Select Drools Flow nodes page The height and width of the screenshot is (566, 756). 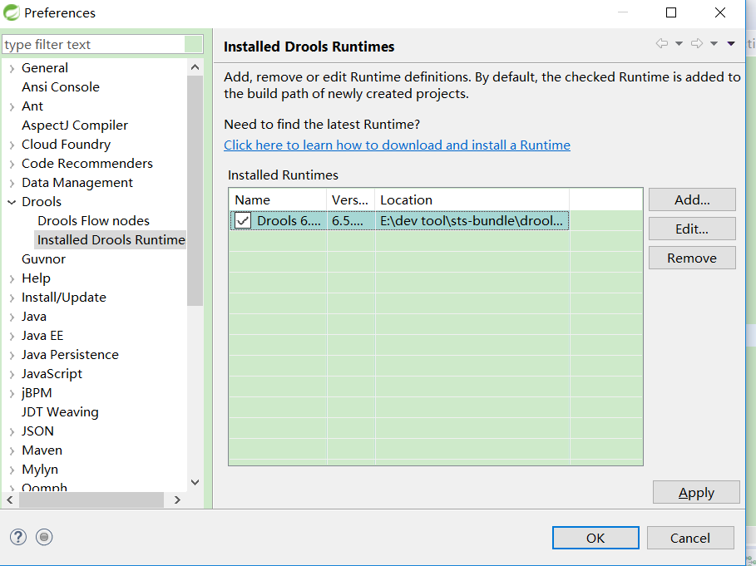coord(93,220)
